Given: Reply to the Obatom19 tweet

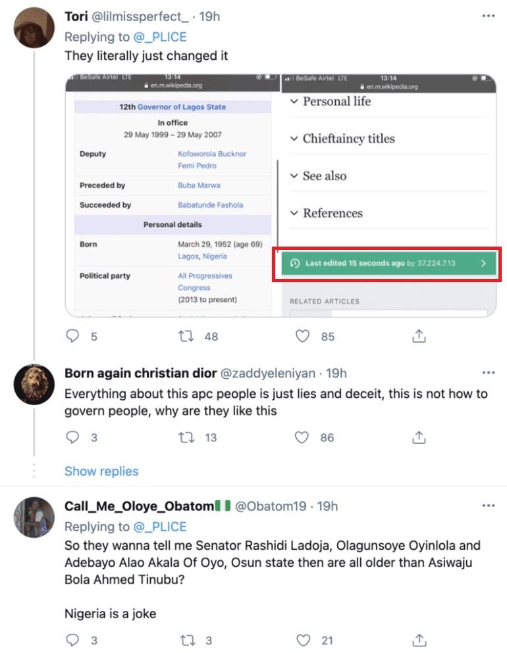Looking at the screenshot, I should [x=73, y=641].
